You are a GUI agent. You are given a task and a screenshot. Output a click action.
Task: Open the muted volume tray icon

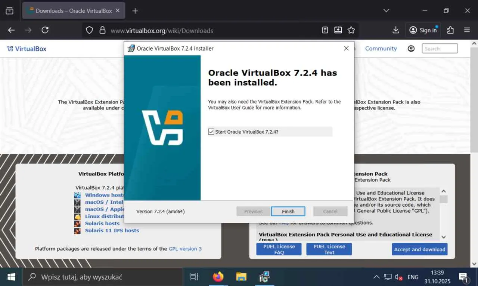tap(399, 277)
